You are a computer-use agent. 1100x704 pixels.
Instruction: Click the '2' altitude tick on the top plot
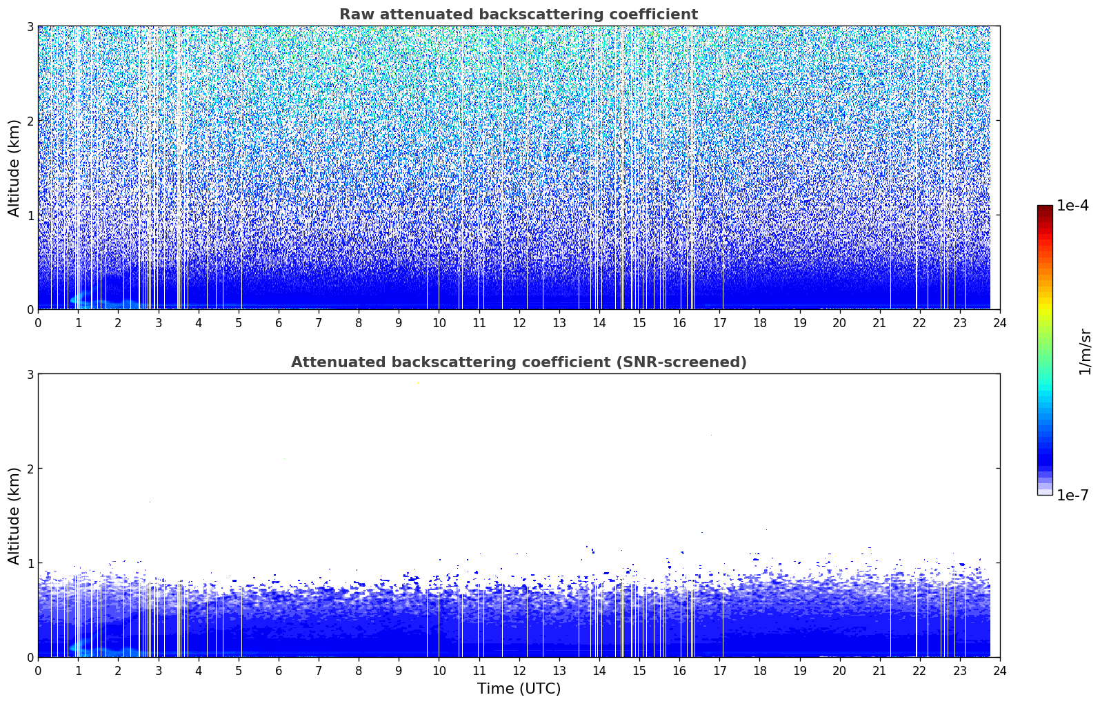click(x=30, y=121)
